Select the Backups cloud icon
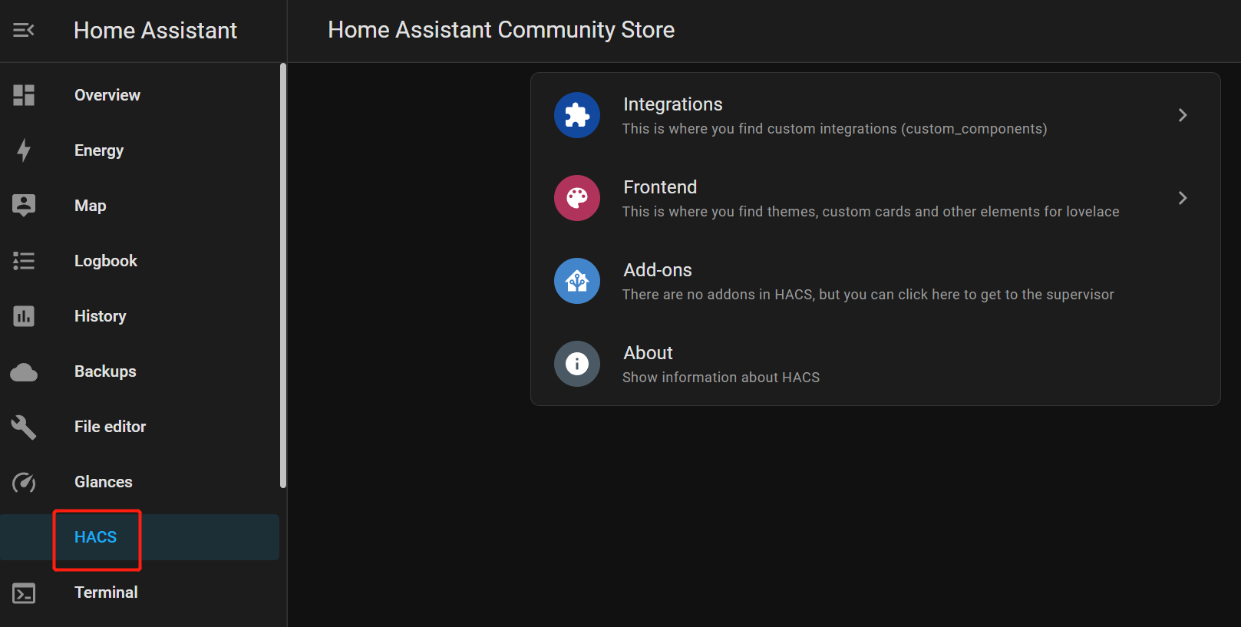Viewport: 1241px width, 627px height. click(24, 372)
